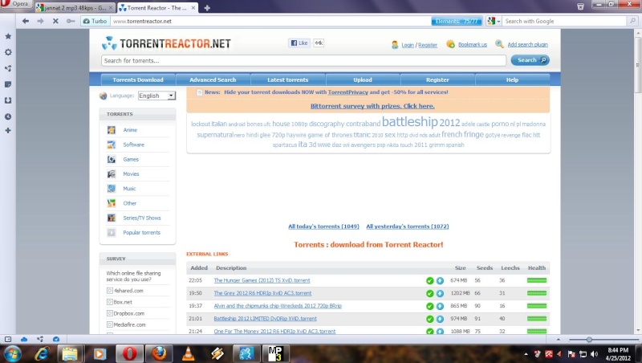The image size is (642, 363).
Task: Open All today's torrents (1049)
Action: (x=323, y=226)
